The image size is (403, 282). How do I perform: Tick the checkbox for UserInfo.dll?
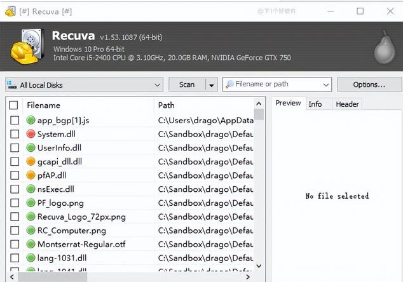[x=14, y=148]
